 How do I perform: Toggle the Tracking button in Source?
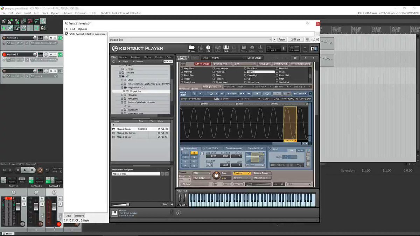pyautogui.click(x=242, y=173)
